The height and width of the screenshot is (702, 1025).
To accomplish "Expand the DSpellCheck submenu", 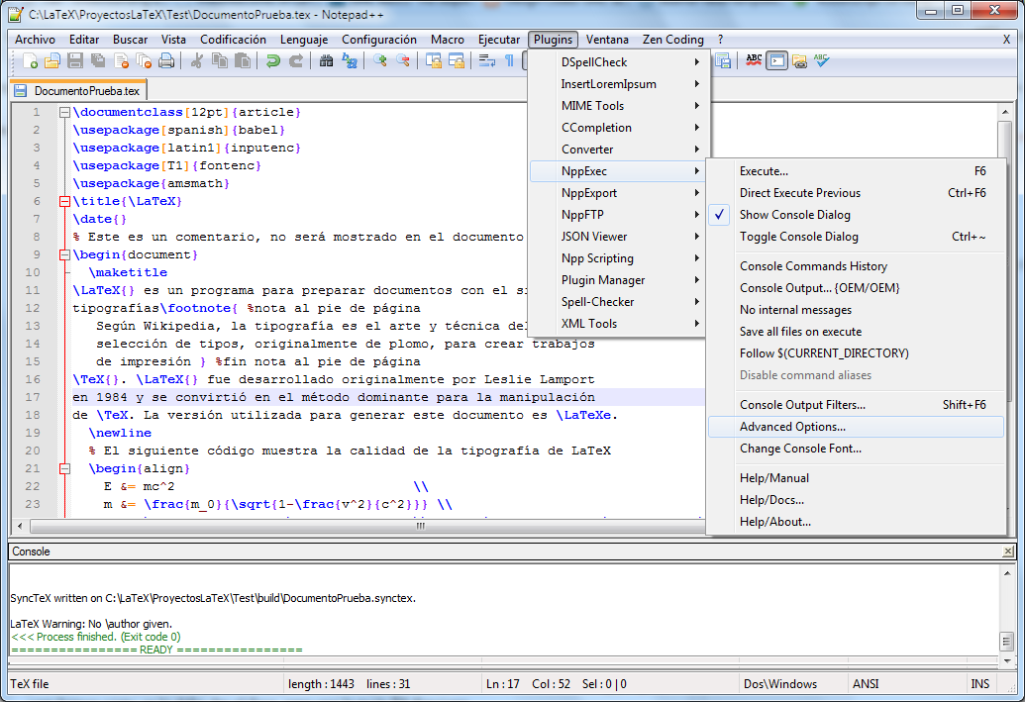I will 617,62.
